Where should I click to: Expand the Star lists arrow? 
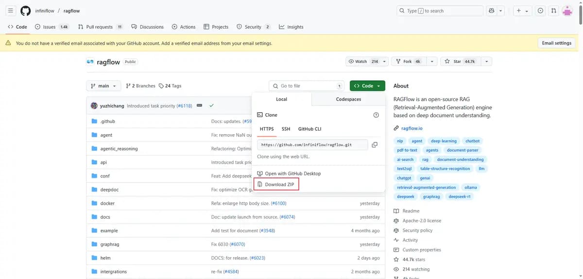487,62
